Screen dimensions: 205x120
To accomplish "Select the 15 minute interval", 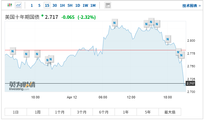I will click(x=47, y=6).
